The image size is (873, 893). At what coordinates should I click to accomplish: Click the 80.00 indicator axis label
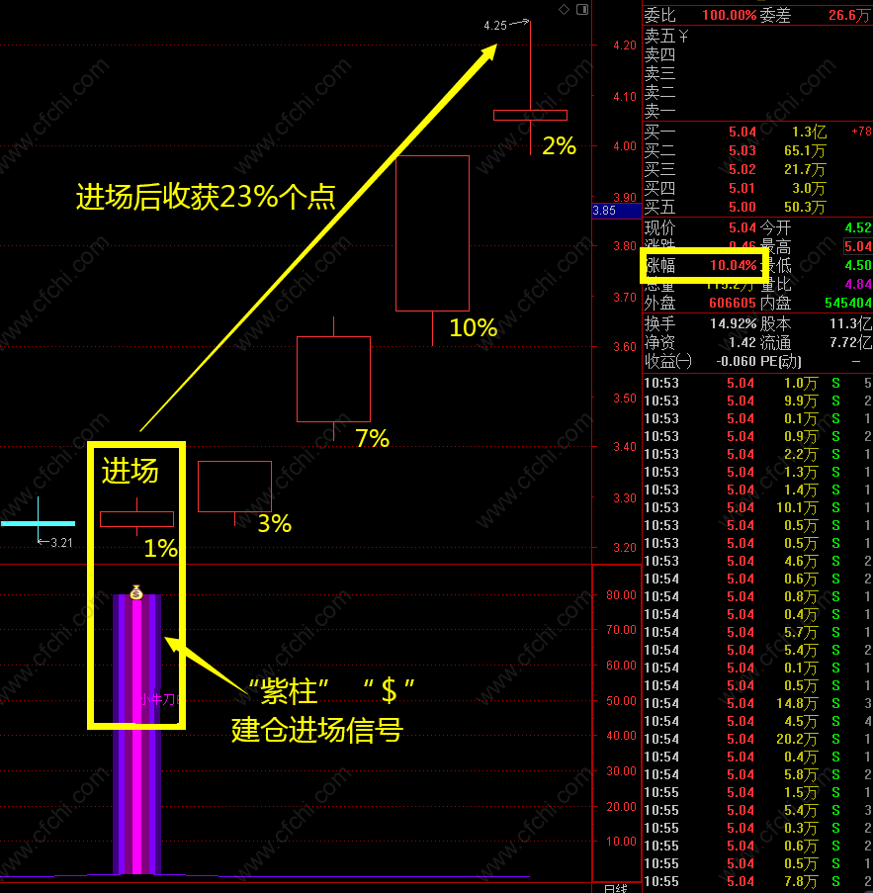pos(621,595)
